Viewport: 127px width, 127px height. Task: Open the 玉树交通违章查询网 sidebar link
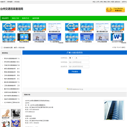(10, 75)
